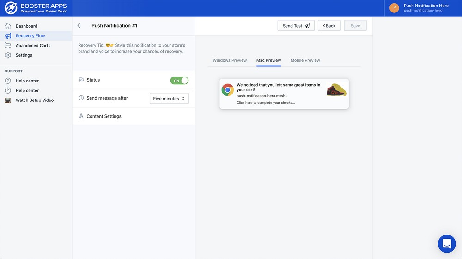Image resolution: width=462 pixels, height=259 pixels.
Task: Toggle the Status ON switch
Action: [x=179, y=81]
